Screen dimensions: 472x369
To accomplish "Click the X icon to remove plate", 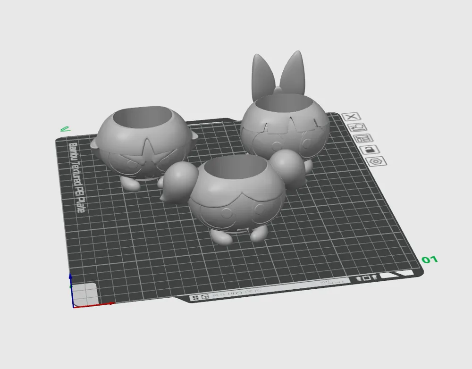I will tap(351, 117).
